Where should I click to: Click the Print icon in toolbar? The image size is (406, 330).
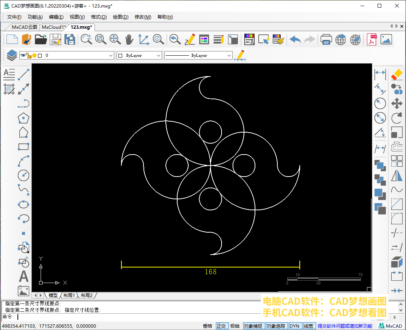(x=326, y=39)
